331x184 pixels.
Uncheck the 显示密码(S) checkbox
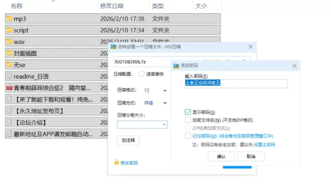pyautogui.click(x=188, y=112)
